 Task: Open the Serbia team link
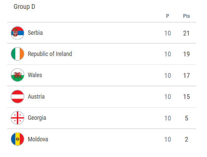35,33
